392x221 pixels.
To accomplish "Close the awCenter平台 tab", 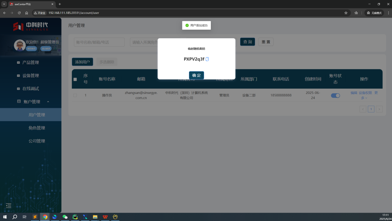I will coord(52,4).
